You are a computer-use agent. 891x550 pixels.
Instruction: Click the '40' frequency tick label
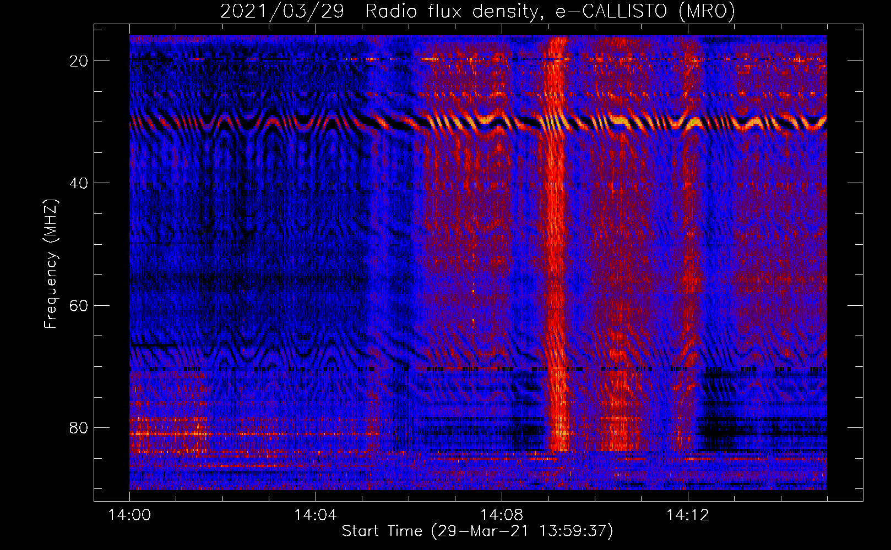pos(79,183)
